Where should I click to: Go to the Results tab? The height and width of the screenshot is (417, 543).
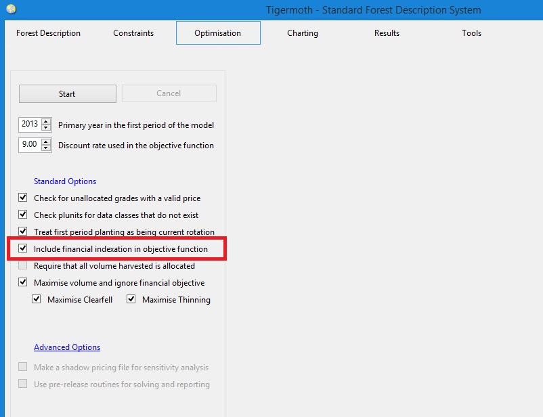(x=387, y=33)
